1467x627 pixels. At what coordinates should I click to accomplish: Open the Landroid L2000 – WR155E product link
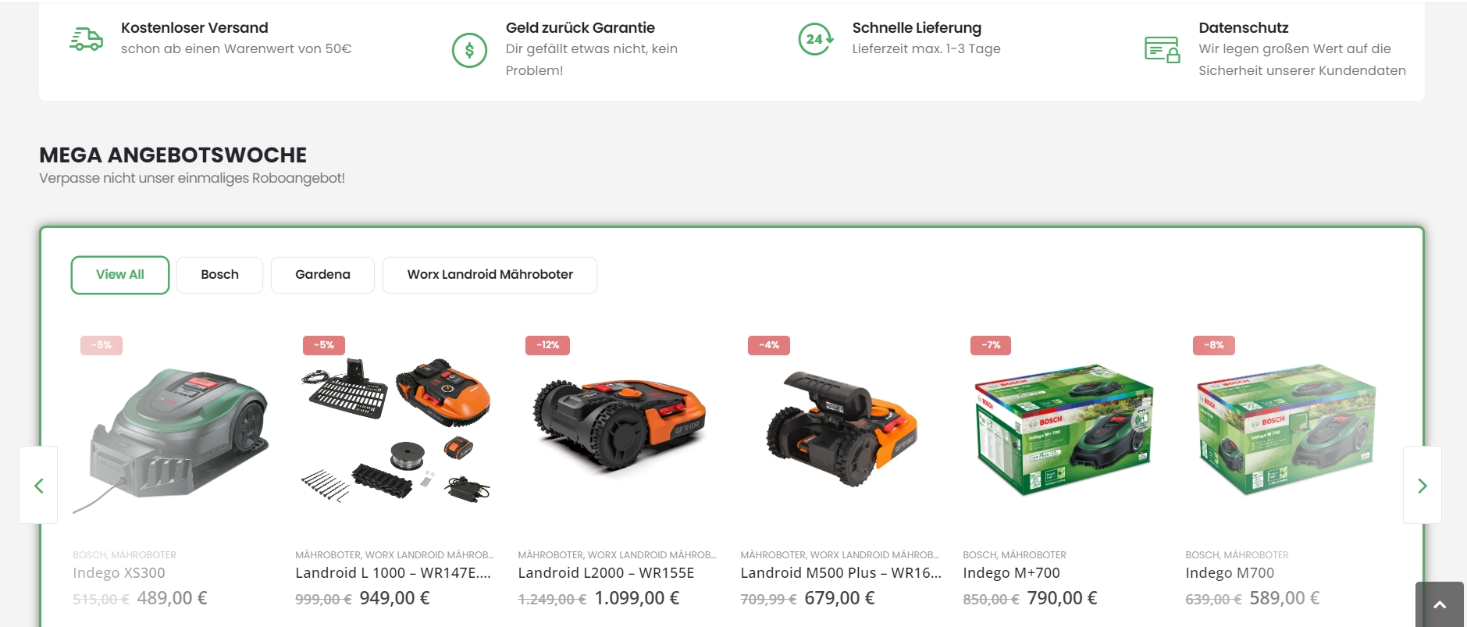(606, 573)
